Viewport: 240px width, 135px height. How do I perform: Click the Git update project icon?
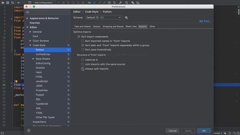click(94, 3)
